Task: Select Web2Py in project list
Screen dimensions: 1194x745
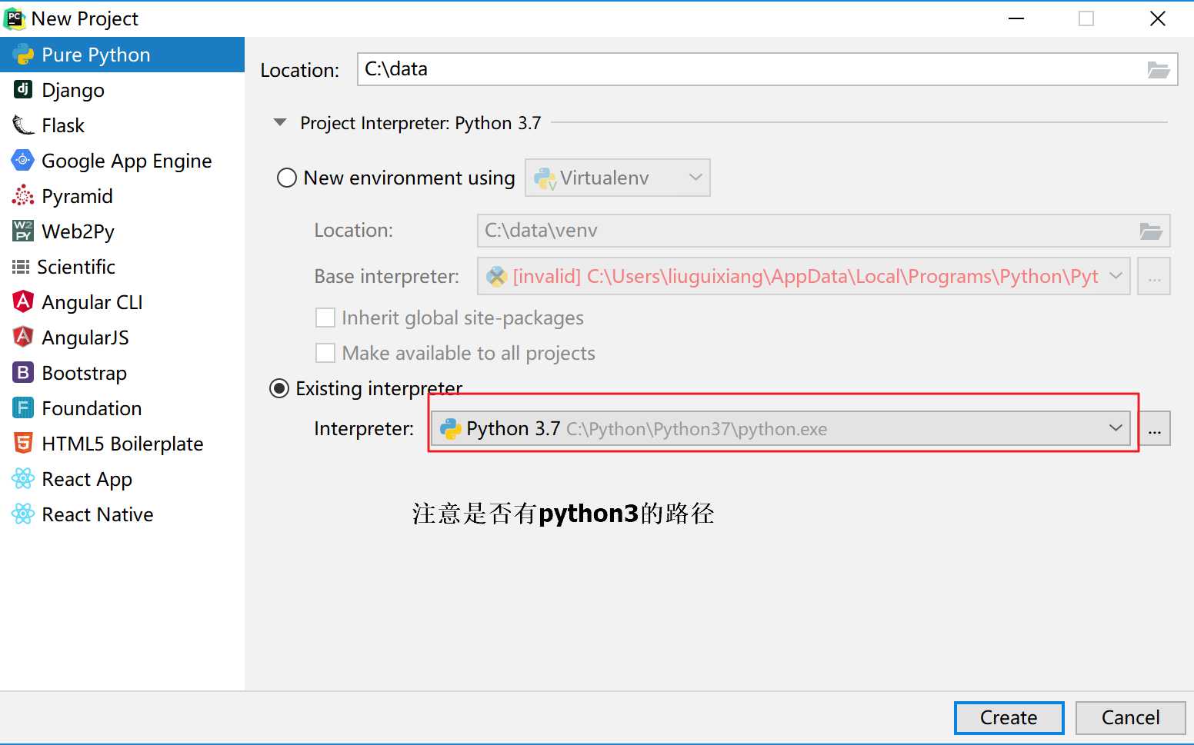Action: click(x=122, y=231)
